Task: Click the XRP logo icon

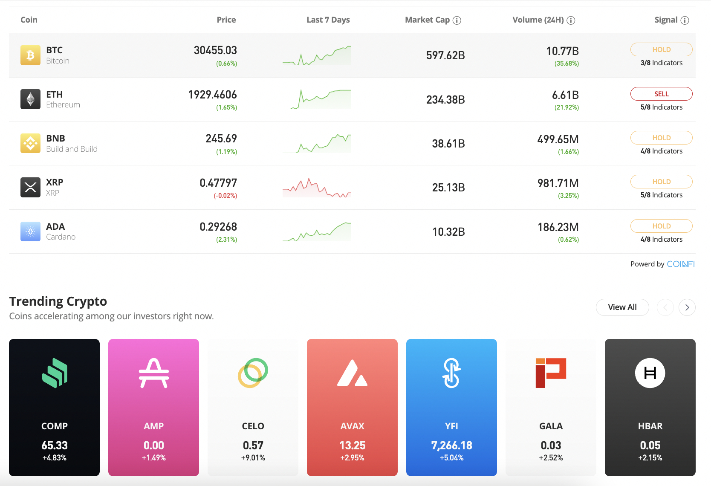Action: pyautogui.click(x=30, y=187)
